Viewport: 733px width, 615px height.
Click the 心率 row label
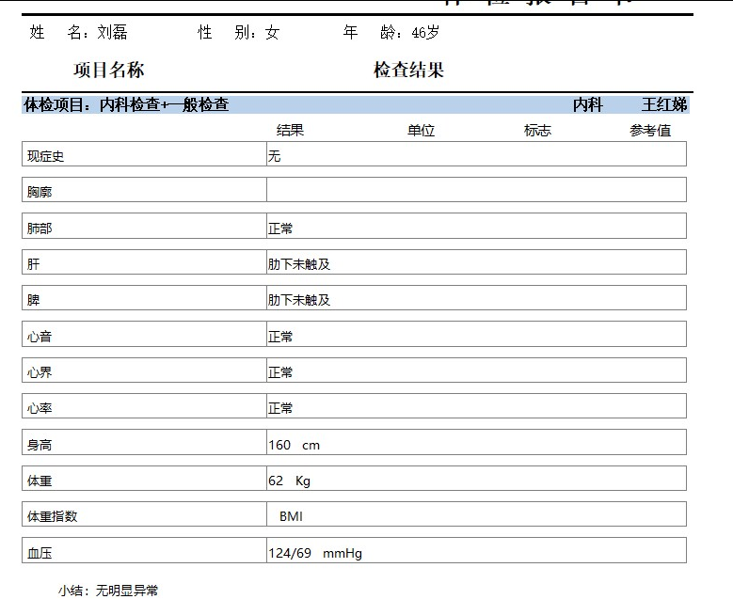40,408
